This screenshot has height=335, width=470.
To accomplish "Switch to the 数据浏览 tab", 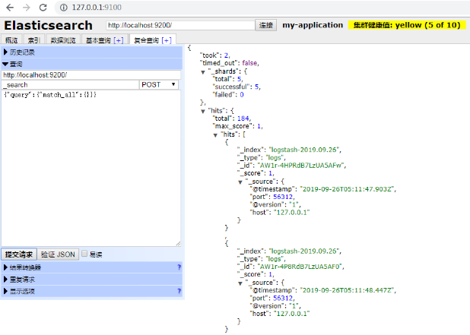I will tap(63, 40).
